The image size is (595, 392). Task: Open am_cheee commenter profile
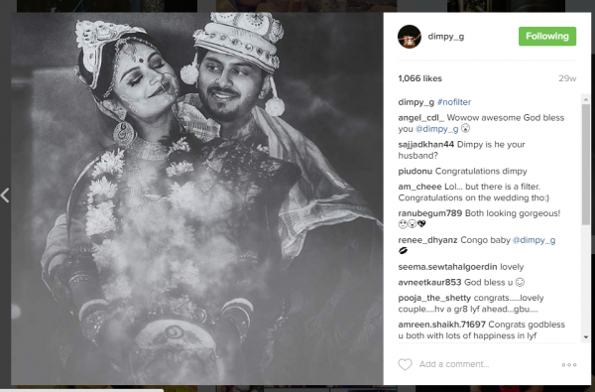pyautogui.click(x=419, y=187)
